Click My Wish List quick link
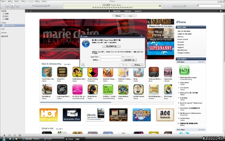The height and width of the screenshot is (141, 225). [182, 50]
